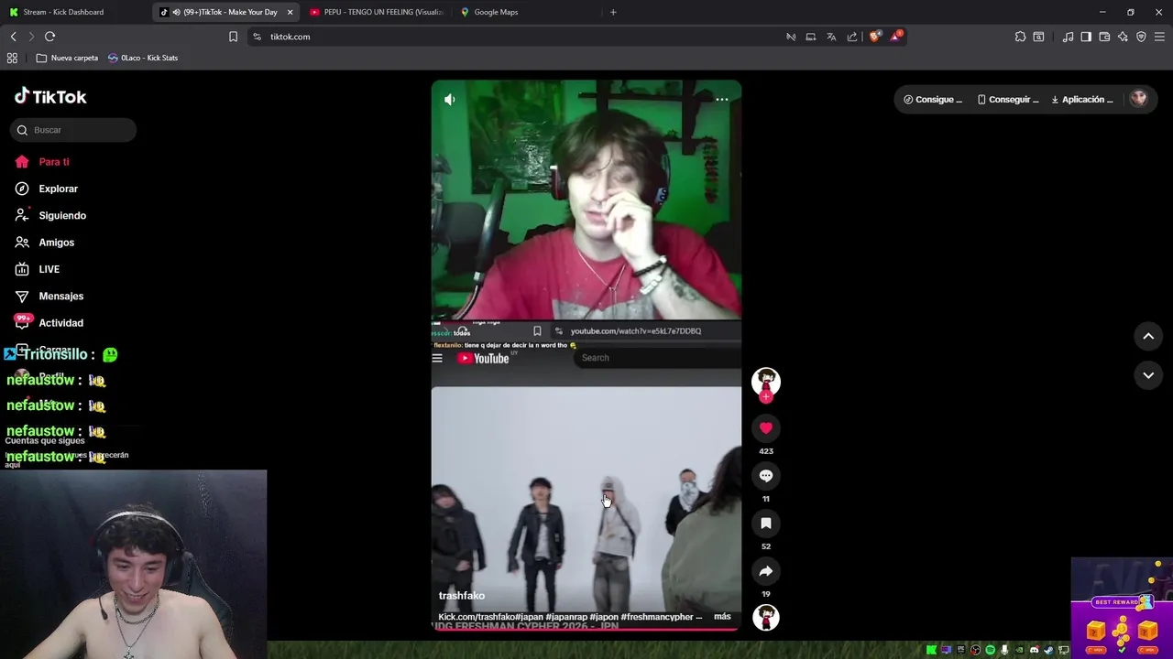The width and height of the screenshot is (1173, 659).
Task: Click the browser share icon
Action: (x=852, y=37)
